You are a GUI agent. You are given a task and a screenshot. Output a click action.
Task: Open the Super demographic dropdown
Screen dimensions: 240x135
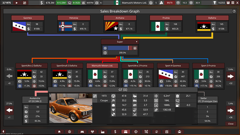pos(120,42)
